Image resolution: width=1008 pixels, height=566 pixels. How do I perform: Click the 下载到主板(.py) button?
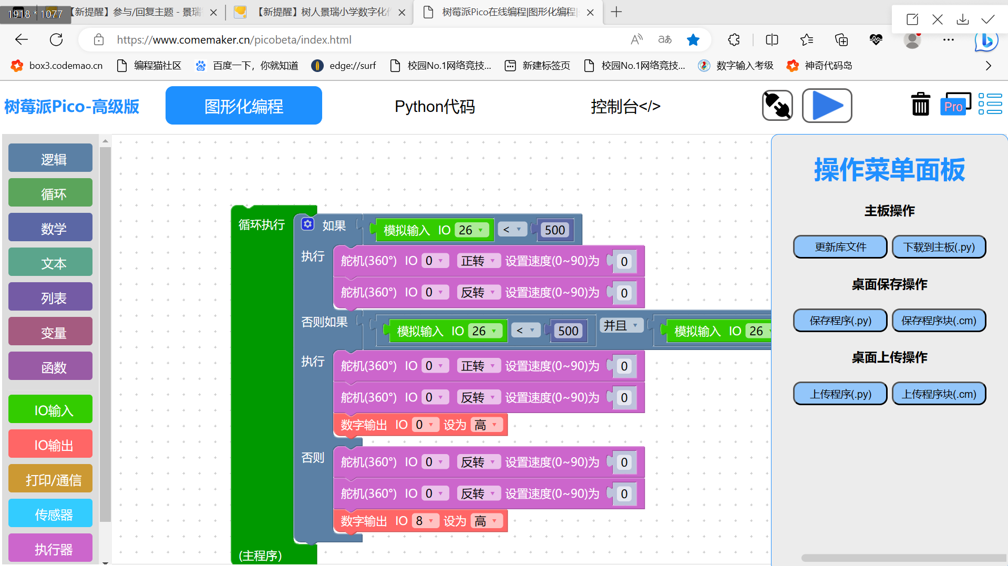click(x=939, y=247)
